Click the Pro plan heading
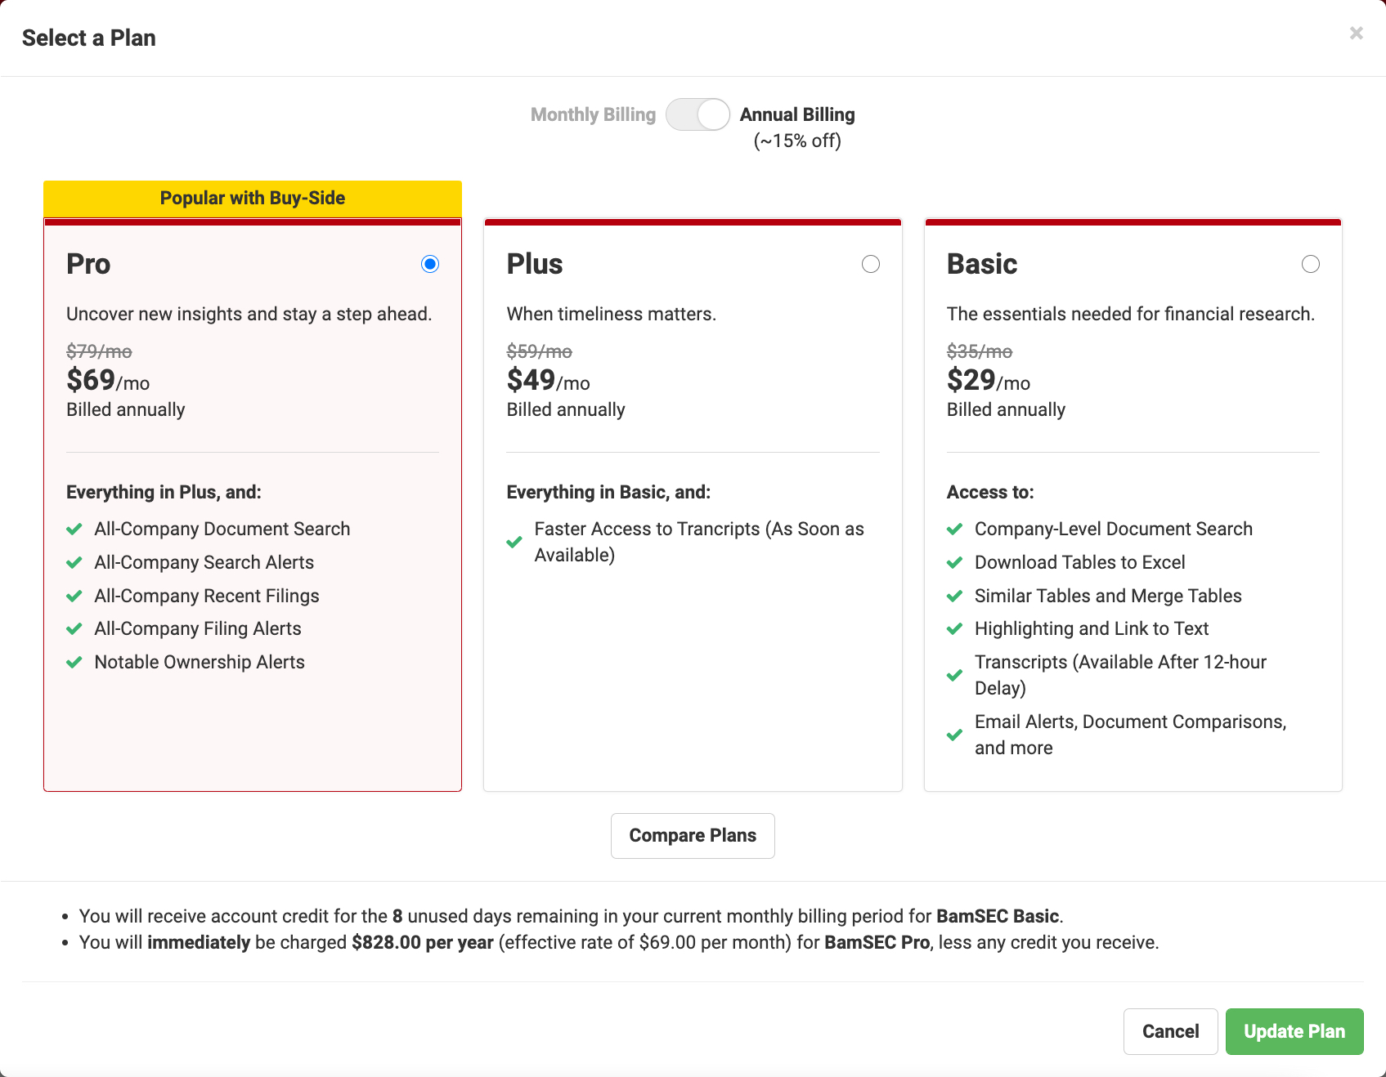The height and width of the screenshot is (1077, 1386). [x=88, y=264]
